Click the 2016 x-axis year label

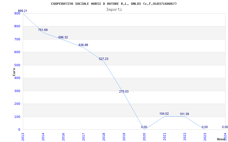[63, 137]
